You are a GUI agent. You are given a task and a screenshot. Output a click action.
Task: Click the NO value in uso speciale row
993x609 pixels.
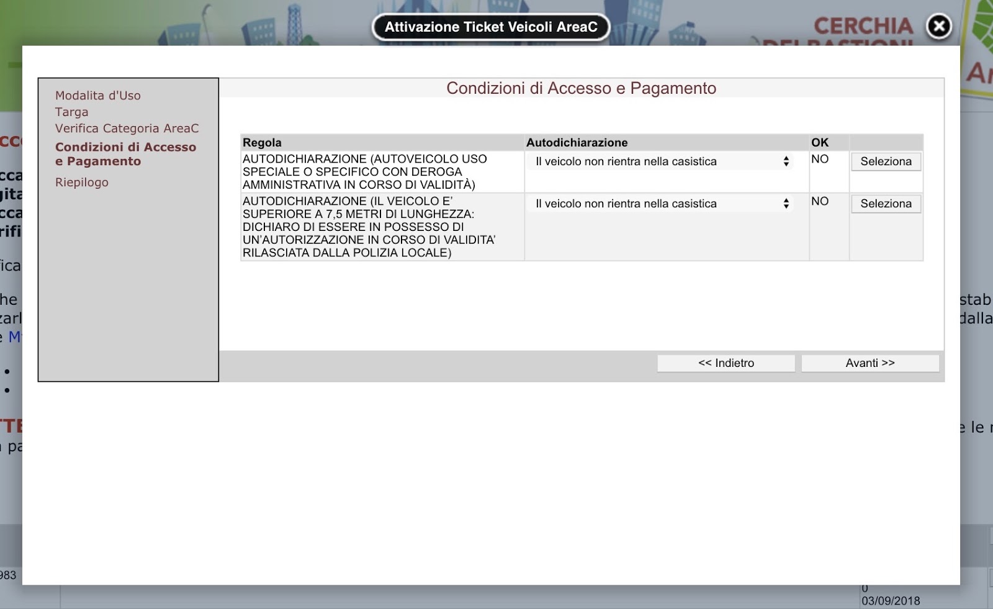[820, 159]
